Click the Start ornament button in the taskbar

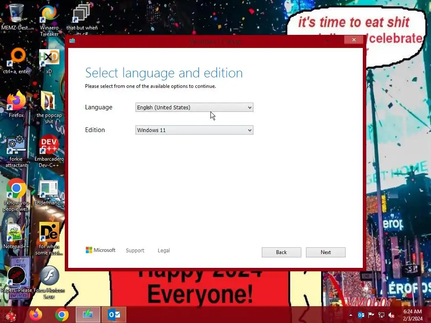11,315
